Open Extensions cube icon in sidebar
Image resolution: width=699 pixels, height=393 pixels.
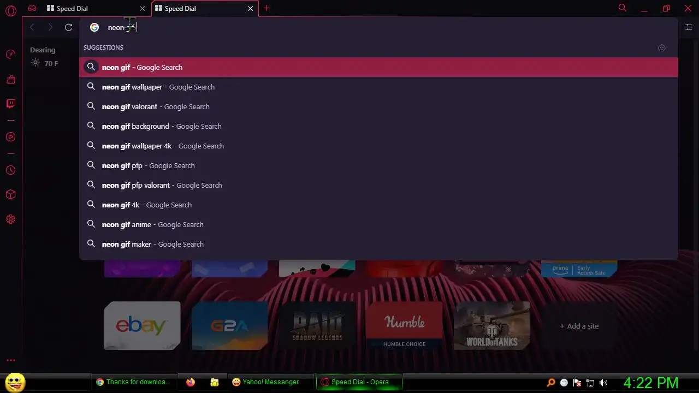10,195
